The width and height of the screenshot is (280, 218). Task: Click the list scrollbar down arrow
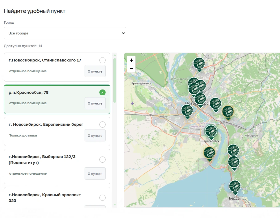click(115, 205)
